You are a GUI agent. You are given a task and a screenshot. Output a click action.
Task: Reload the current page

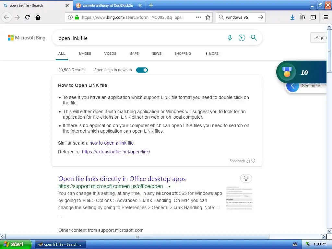pos(28,18)
